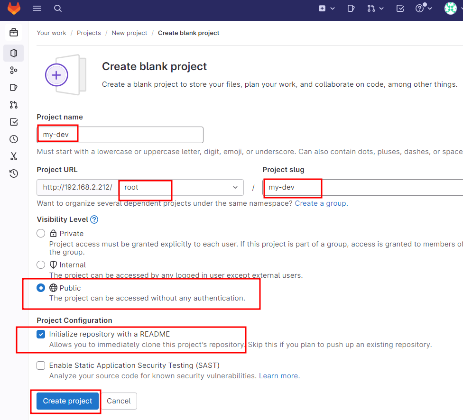Select the Public visibility radio button

41,288
